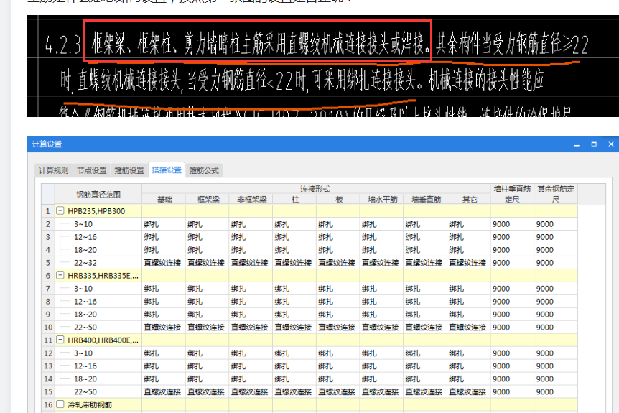
Task: Select row number 11 header
Action: coord(48,340)
